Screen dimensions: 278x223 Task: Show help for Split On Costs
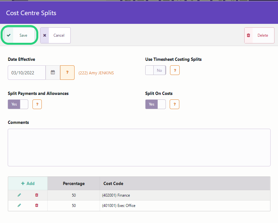coord(175,104)
